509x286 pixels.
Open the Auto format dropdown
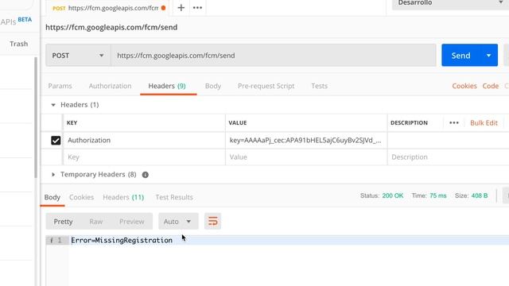[x=178, y=222]
